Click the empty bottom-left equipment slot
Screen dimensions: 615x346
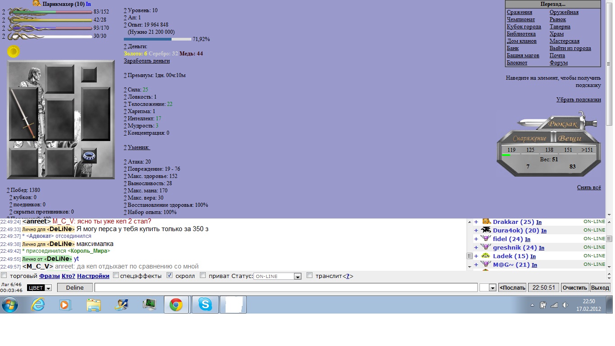pyautogui.click(x=24, y=162)
